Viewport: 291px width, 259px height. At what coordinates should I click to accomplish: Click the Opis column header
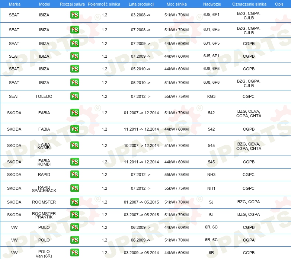pos(279,4)
